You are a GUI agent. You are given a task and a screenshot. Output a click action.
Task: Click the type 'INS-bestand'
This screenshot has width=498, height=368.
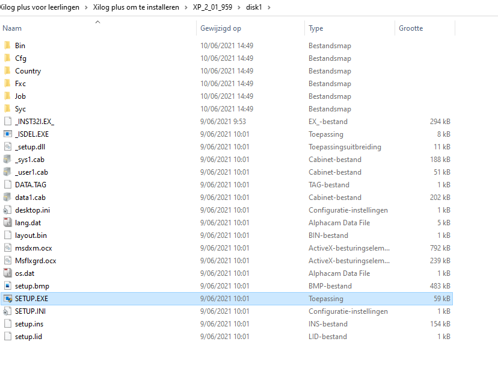point(328,324)
